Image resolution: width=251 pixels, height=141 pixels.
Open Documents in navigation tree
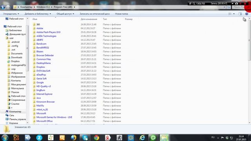coord(17,54)
